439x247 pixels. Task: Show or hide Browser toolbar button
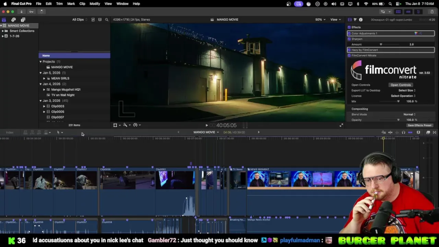click(398, 12)
